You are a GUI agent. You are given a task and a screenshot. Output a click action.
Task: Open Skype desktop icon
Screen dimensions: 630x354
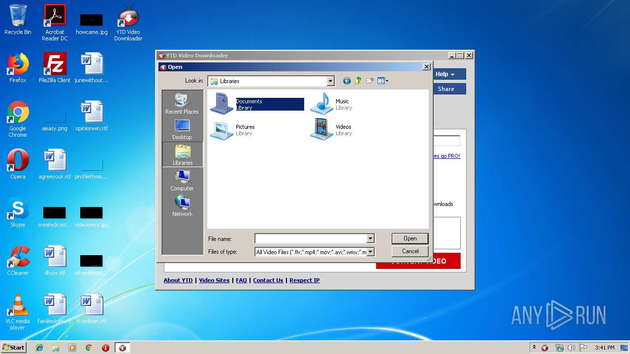18,212
